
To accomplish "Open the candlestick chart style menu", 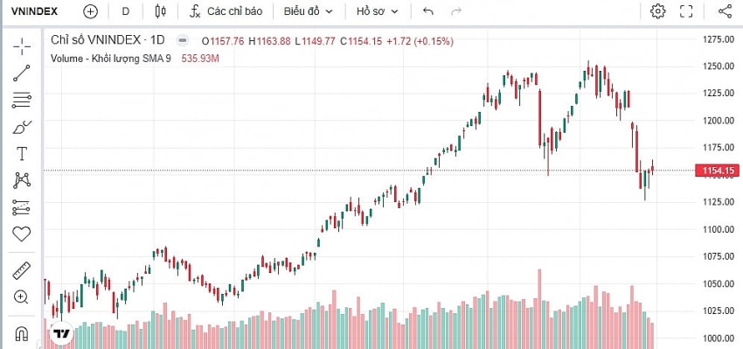I will coord(161,11).
